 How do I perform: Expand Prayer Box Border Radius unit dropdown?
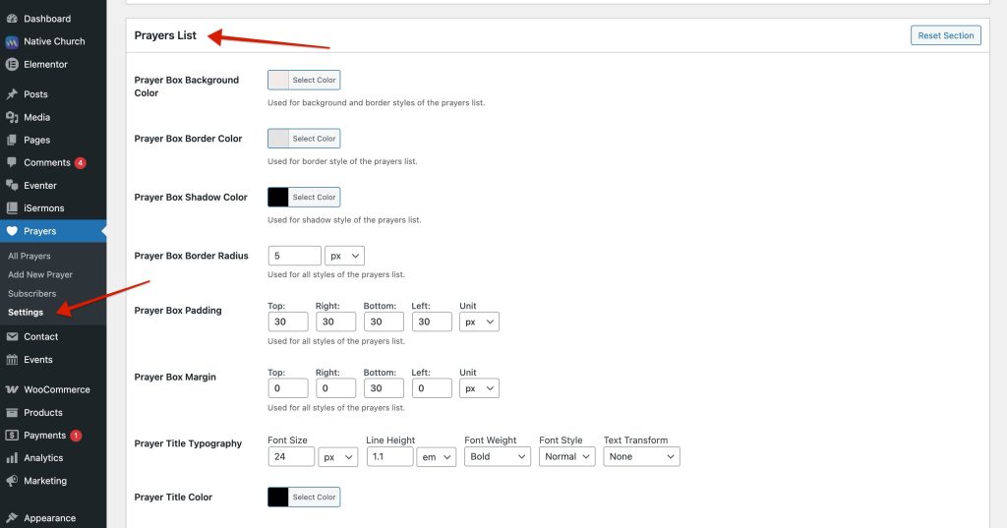coord(345,256)
